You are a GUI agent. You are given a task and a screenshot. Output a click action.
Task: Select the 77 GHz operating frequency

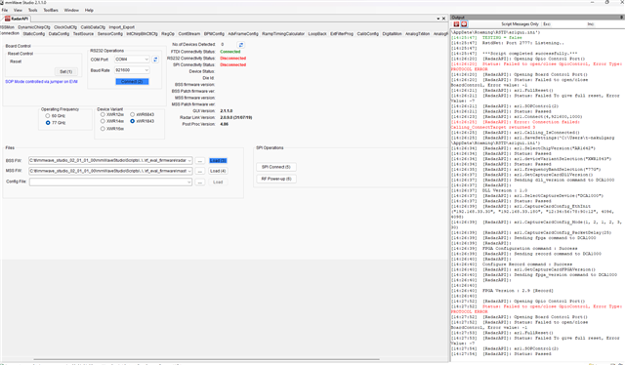(x=48, y=123)
